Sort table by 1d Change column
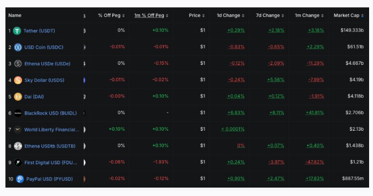373x196 pixels. [x=230, y=15]
